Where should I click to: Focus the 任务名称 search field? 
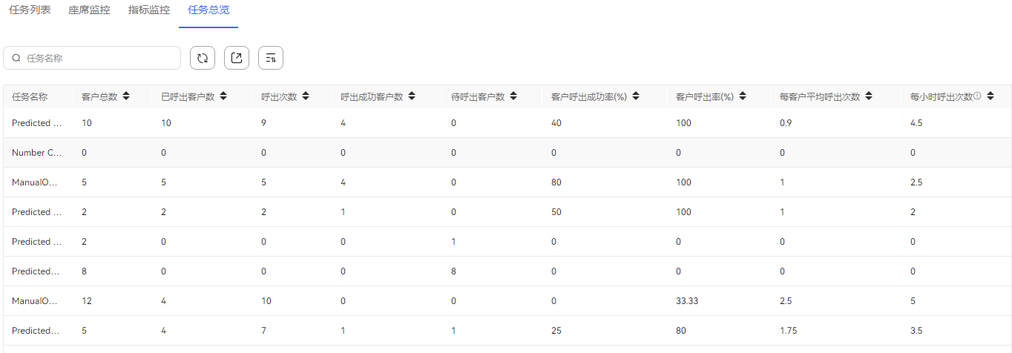click(92, 58)
